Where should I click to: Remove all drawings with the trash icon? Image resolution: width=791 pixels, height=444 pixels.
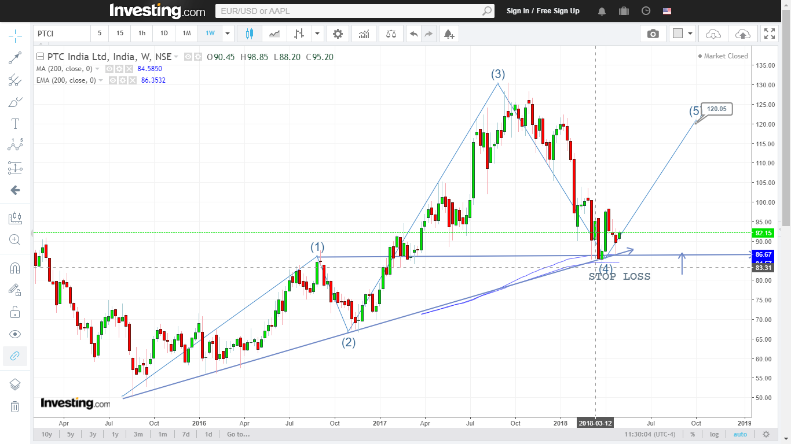click(x=15, y=406)
